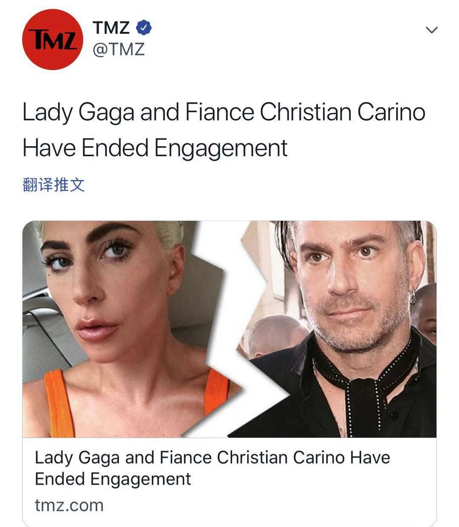The width and height of the screenshot is (459, 527).
Task: Open the TMZ red circle profile avatar
Action: tap(53, 39)
